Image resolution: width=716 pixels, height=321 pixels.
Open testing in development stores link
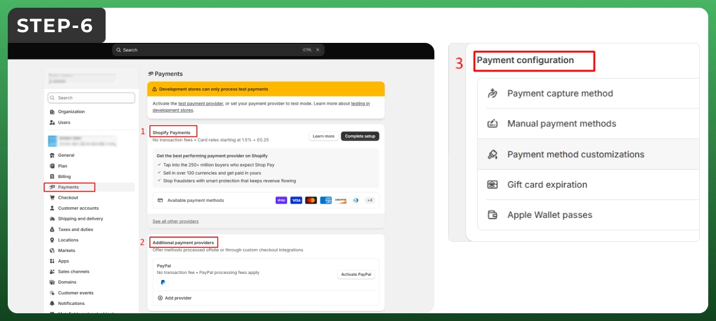click(360, 104)
